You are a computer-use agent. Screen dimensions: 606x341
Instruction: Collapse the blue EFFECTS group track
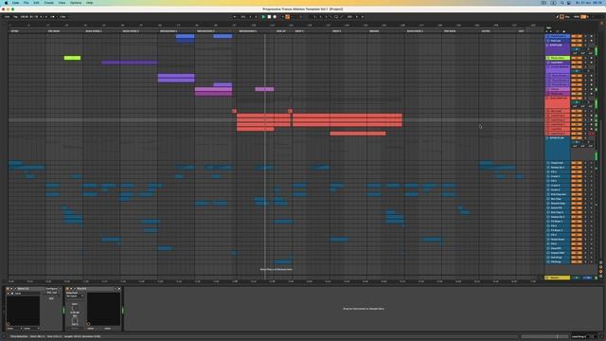[547, 138]
